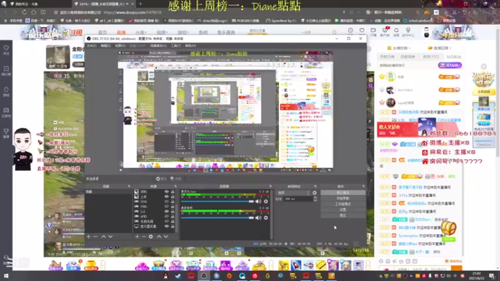Viewport: 500px width, 281px height.
Task: Click the Douyu search magnifier icon
Action: coord(334,32)
